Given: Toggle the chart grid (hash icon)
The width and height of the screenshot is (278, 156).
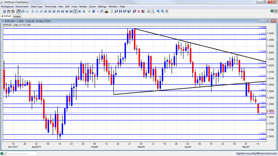Looking at the screenshot, I should [x=94, y=12].
